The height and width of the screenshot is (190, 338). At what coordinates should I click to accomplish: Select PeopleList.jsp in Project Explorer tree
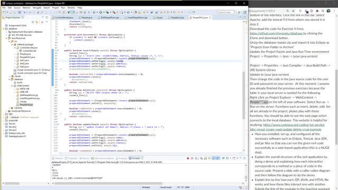pos(26,104)
